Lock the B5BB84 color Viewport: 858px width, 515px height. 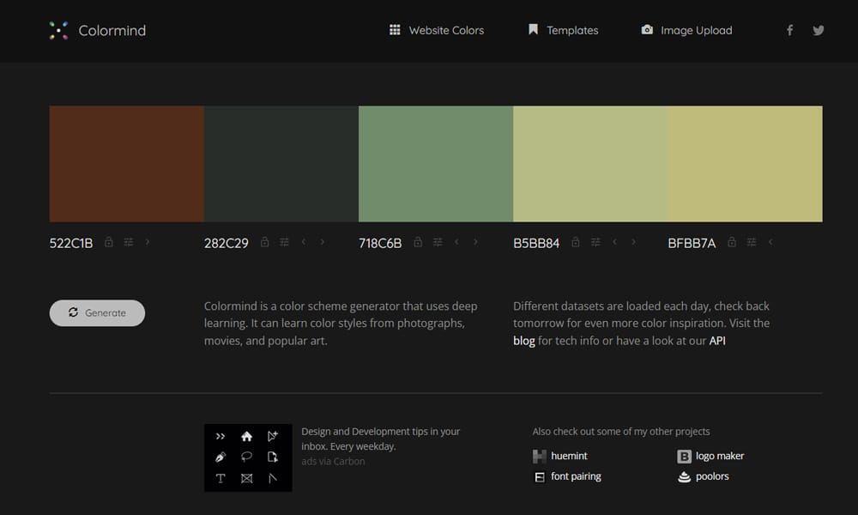[x=576, y=242]
